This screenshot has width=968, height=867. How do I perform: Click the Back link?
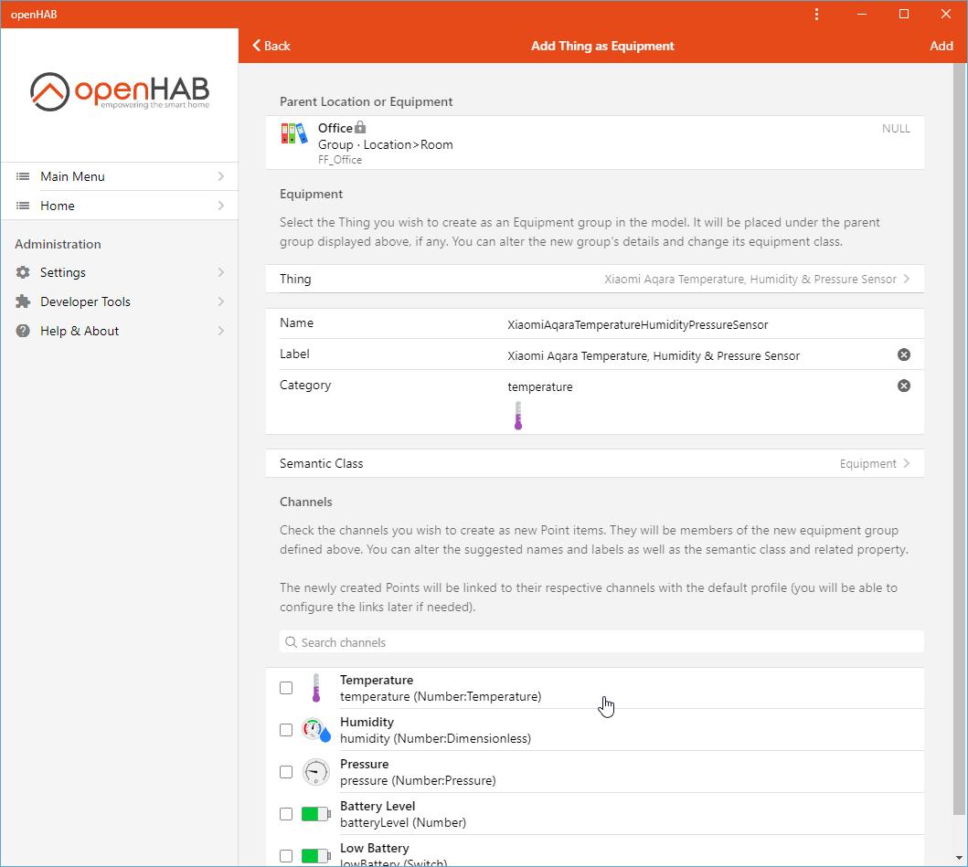(270, 45)
